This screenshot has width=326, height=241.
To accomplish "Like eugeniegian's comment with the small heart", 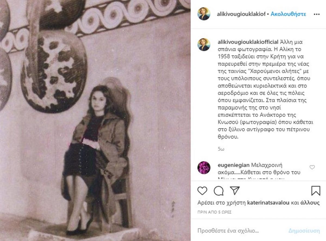I will coord(312,167).
